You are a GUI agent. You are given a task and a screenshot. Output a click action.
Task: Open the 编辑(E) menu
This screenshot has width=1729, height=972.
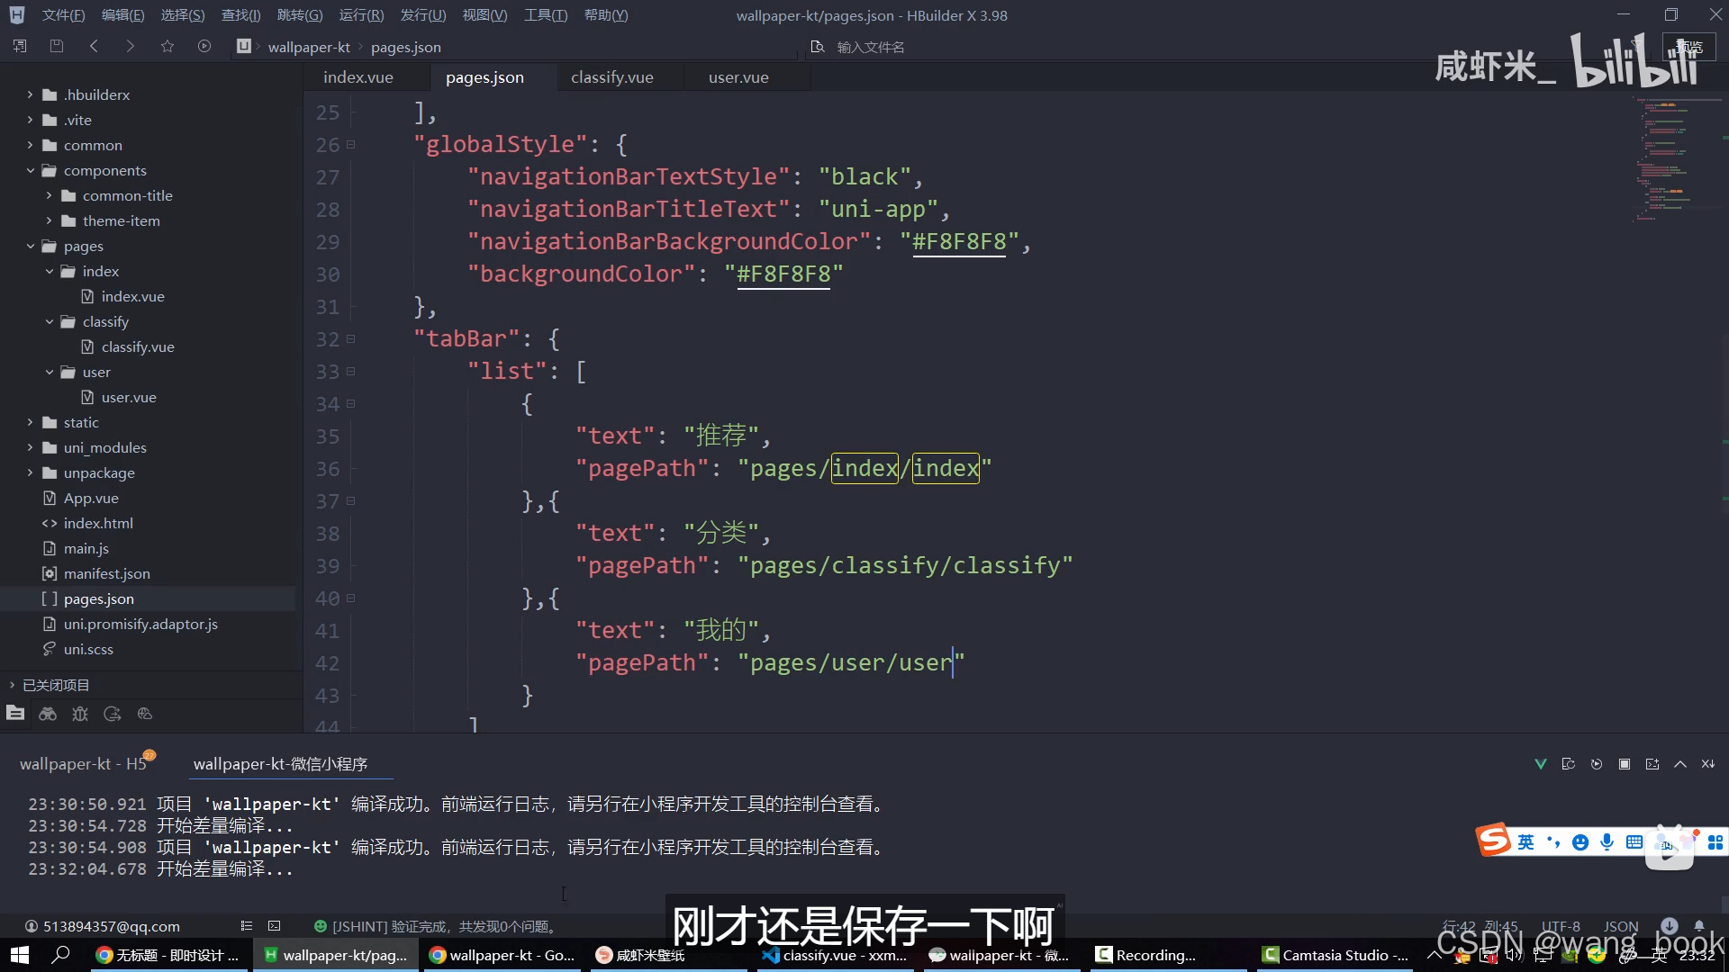122,15
